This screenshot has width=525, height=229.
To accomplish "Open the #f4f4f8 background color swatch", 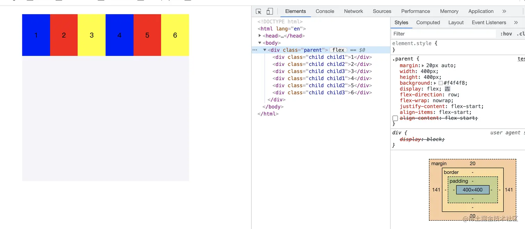I will 441,83.
